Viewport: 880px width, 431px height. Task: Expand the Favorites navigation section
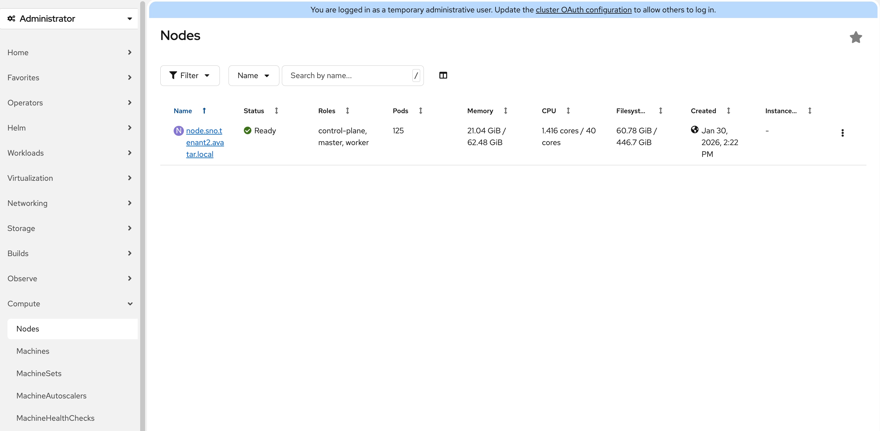tap(69, 78)
